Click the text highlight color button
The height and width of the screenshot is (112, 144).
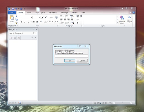(50, 22)
